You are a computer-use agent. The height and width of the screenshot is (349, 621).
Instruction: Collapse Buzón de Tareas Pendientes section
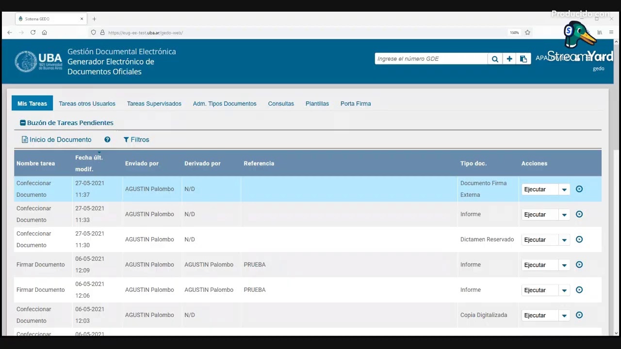pos(22,123)
